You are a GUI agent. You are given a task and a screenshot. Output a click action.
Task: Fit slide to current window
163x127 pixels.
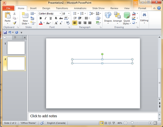[155, 123]
